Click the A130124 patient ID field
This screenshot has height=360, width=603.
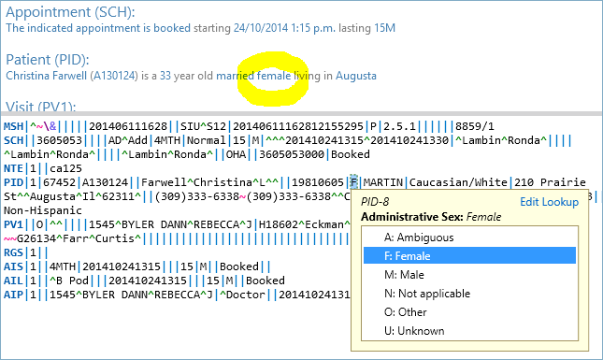(x=105, y=182)
